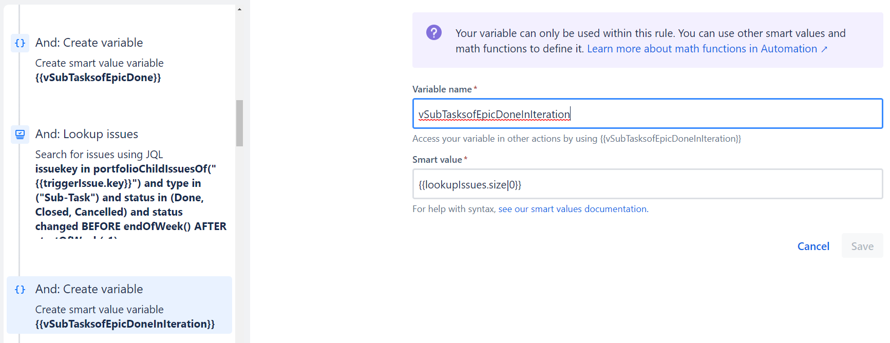890x343 pixels.
Task: Click the Lookup issues action icon
Action: (x=20, y=135)
